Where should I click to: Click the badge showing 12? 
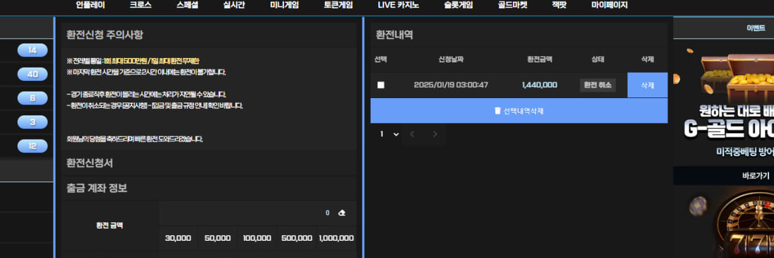point(32,146)
